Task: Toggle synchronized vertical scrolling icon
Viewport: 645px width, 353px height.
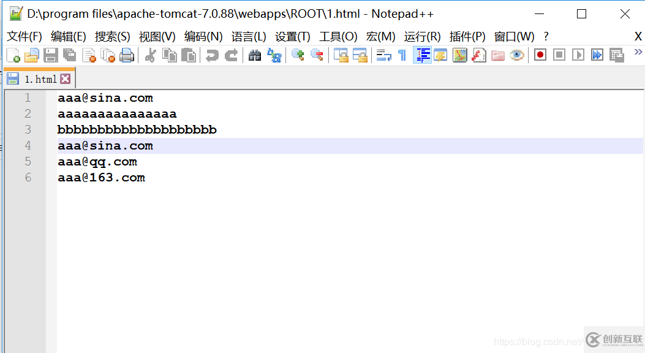Action: pyautogui.click(x=341, y=55)
